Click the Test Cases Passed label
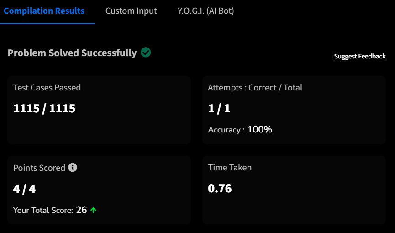The image size is (395, 233). point(47,88)
